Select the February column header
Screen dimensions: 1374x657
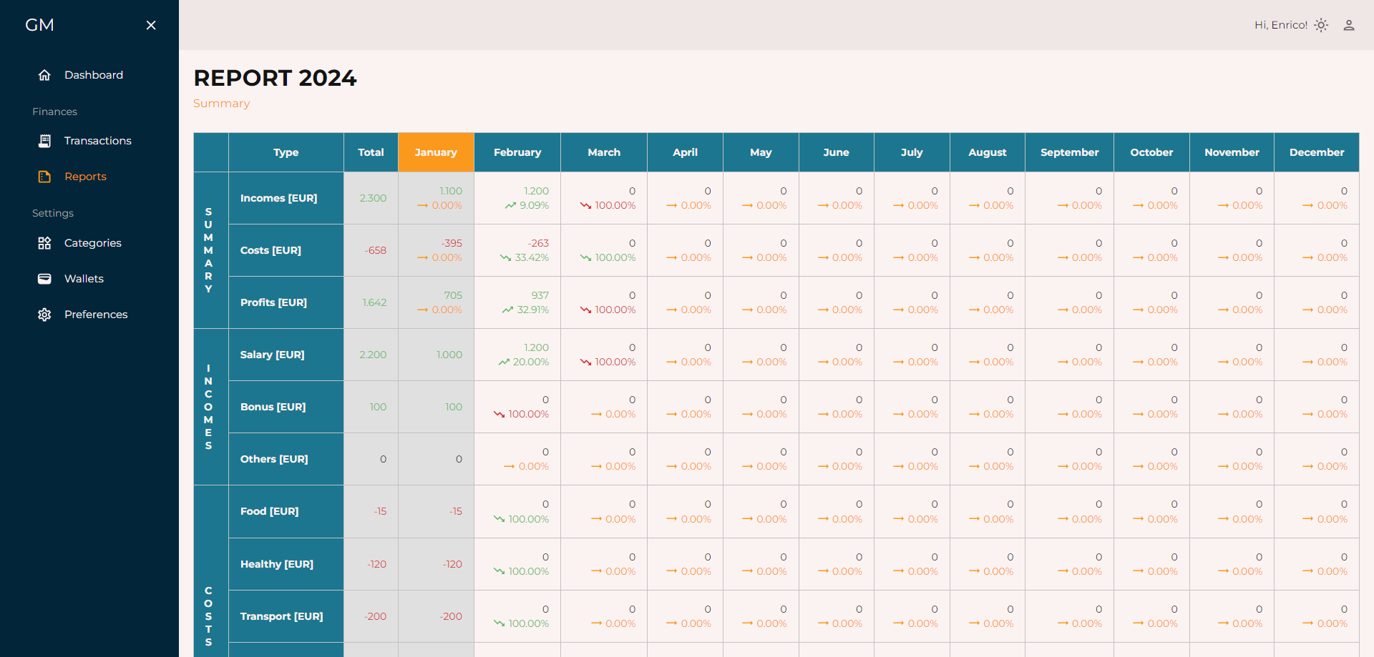tap(517, 152)
